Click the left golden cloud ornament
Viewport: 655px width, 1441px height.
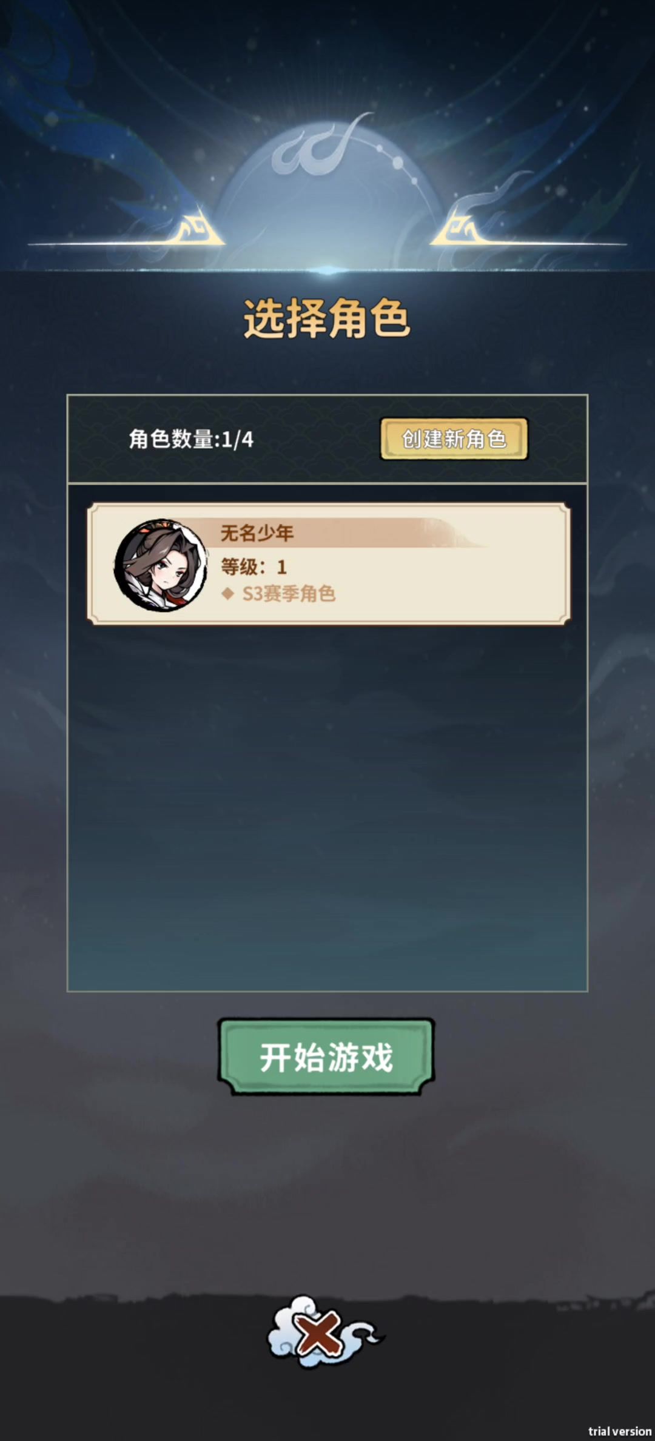pos(195,229)
